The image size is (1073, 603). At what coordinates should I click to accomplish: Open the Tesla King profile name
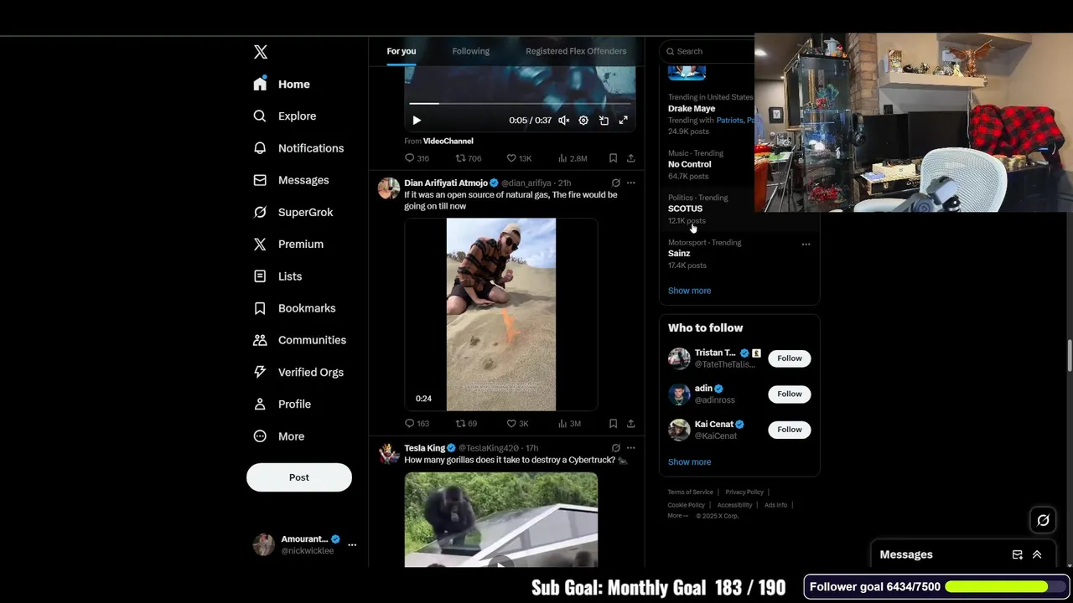click(424, 448)
